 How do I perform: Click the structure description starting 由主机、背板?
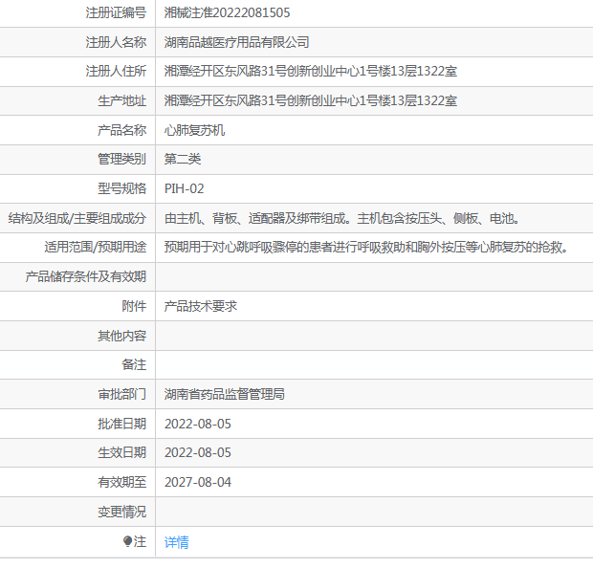pyautogui.click(x=341, y=218)
